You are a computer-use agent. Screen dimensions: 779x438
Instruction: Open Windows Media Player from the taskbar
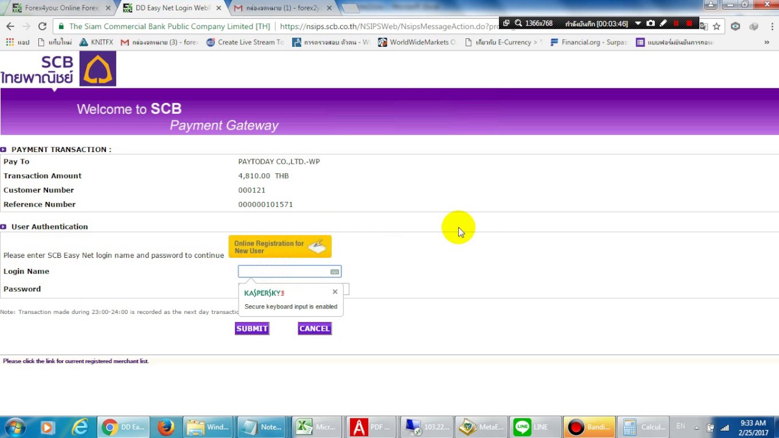pyautogui.click(x=47, y=427)
